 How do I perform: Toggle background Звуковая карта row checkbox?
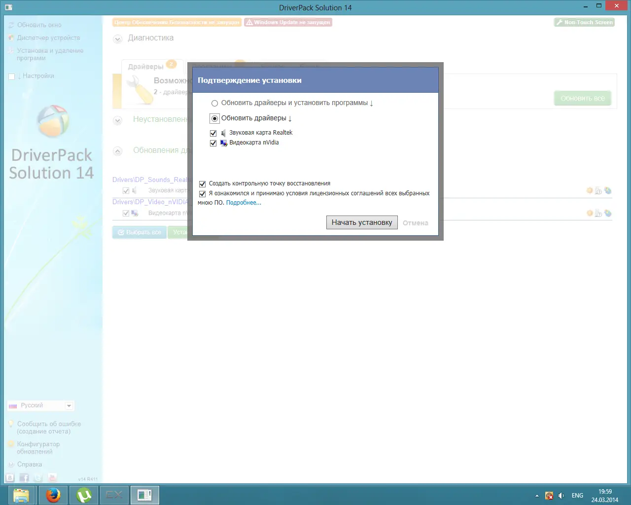[x=126, y=191]
